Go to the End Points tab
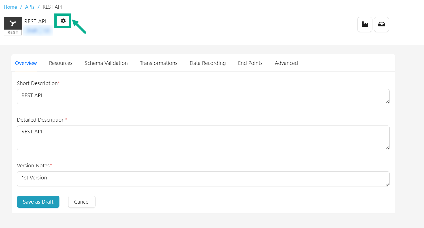The height and width of the screenshot is (228, 424). (x=250, y=63)
